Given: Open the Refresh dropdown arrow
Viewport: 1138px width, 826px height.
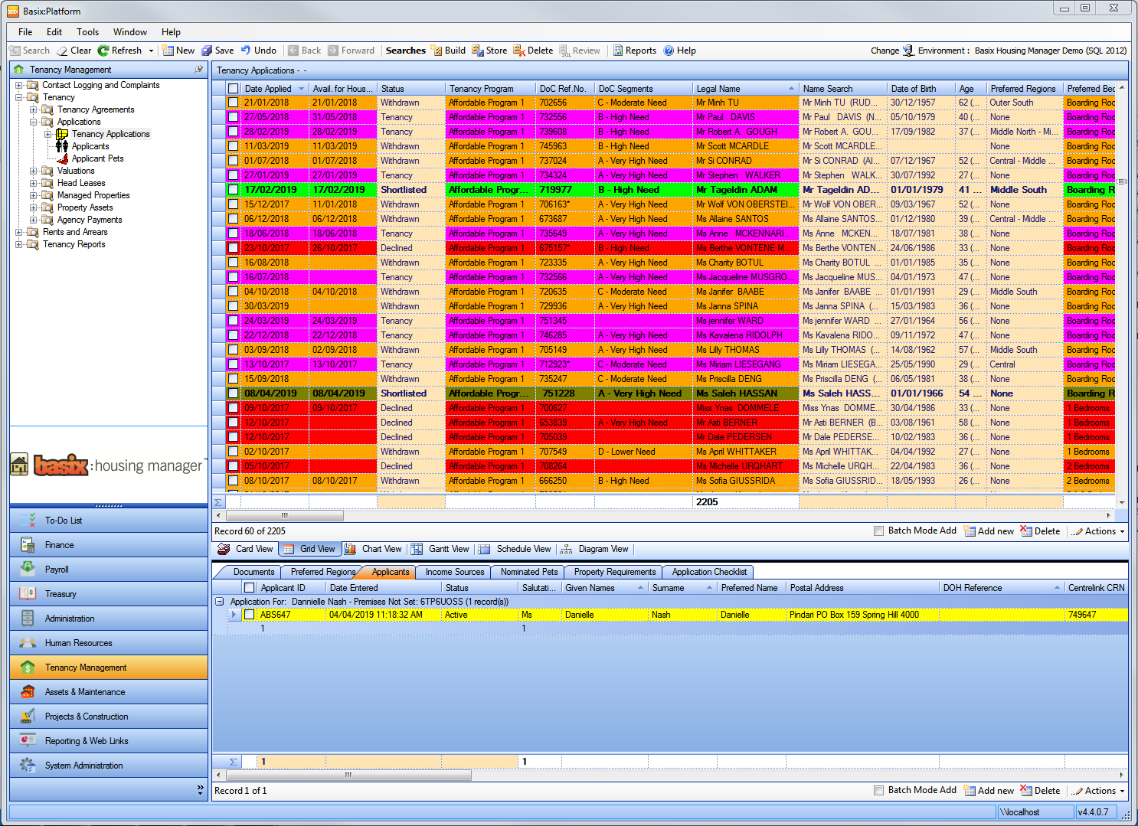Looking at the screenshot, I should [x=151, y=50].
